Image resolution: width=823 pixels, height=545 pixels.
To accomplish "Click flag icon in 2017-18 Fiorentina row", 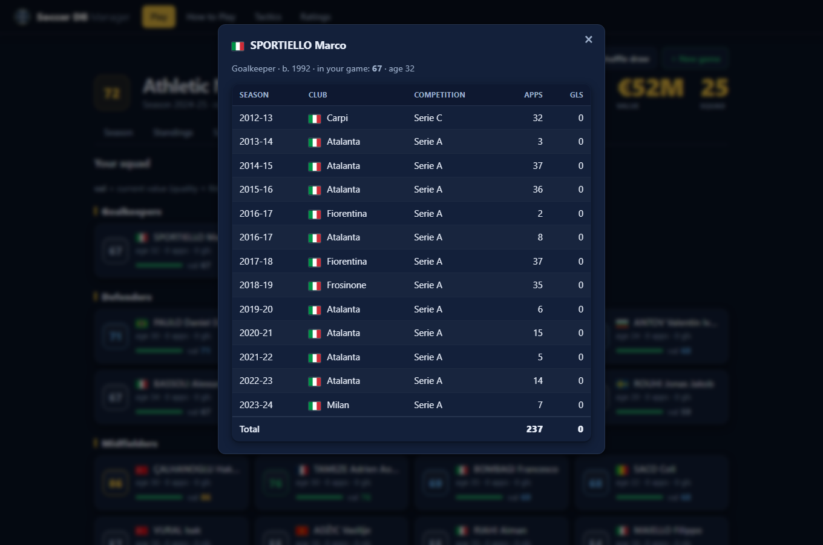I will 315,262.
